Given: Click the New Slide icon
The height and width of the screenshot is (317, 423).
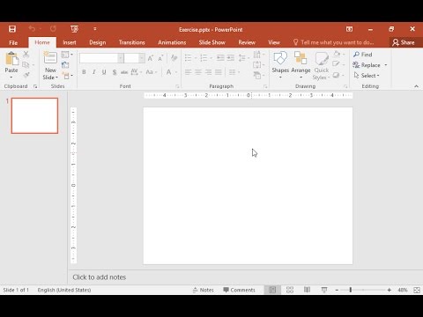Looking at the screenshot, I should coord(50,57).
